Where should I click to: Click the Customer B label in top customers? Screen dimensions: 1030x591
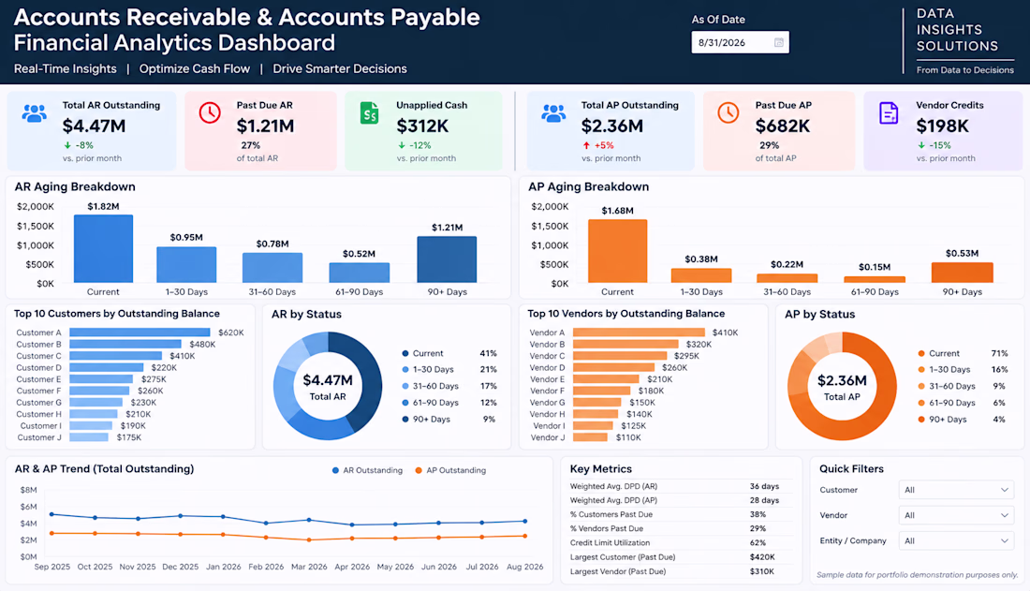(x=38, y=345)
